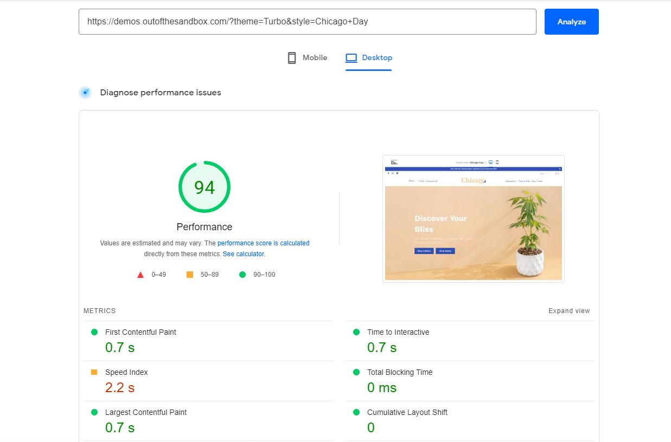Click the Cumulative Layout Shift green dot
Image resolution: width=671 pixels, height=442 pixels.
click(356, 412)
